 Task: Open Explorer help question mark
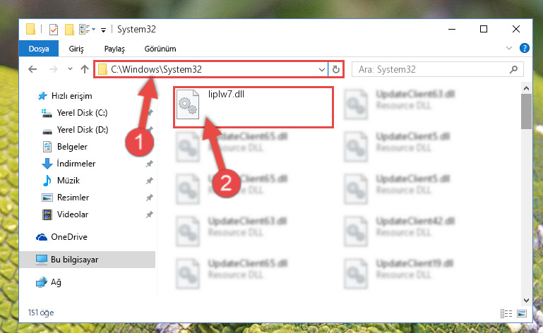pos(525,48)
